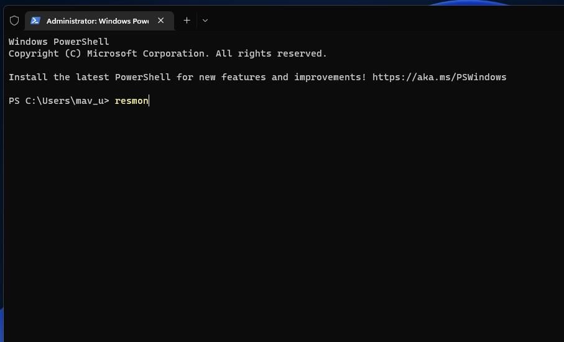The height and width of the screenshot is (342, 564).
Task: Open a new tab with plus button
Action: coord(187,21)
